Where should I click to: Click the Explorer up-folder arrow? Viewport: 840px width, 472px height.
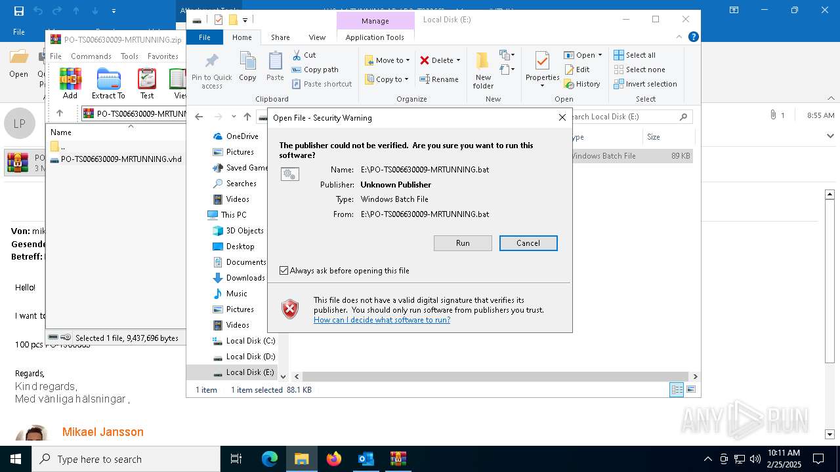point(247,117)
